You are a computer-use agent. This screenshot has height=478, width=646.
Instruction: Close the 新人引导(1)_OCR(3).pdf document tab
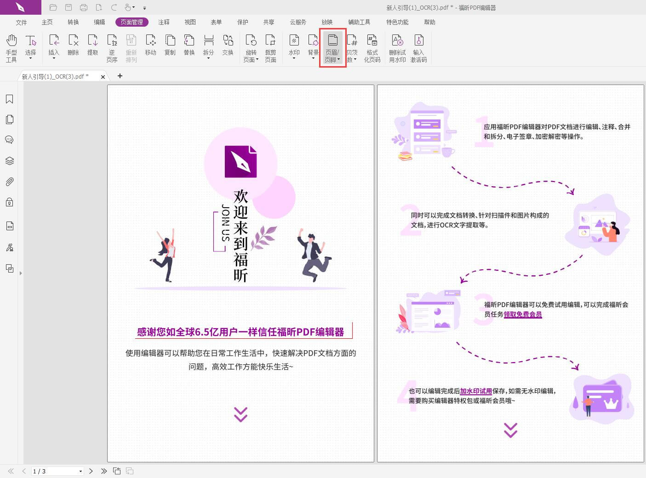click(x=103, y=77)
